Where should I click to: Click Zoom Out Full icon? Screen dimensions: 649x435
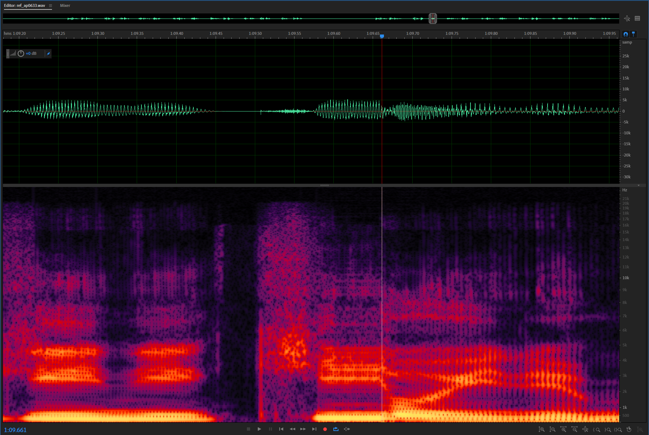click(x=585, y=430)
